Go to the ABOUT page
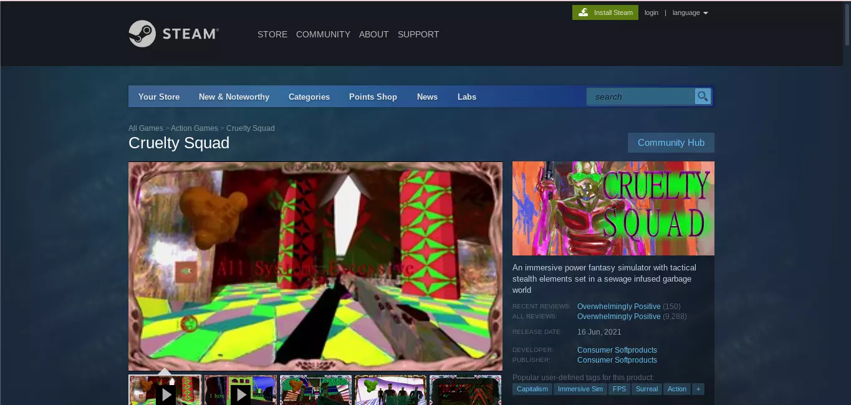The image size is (851, 405). click(x=373, y=34)
